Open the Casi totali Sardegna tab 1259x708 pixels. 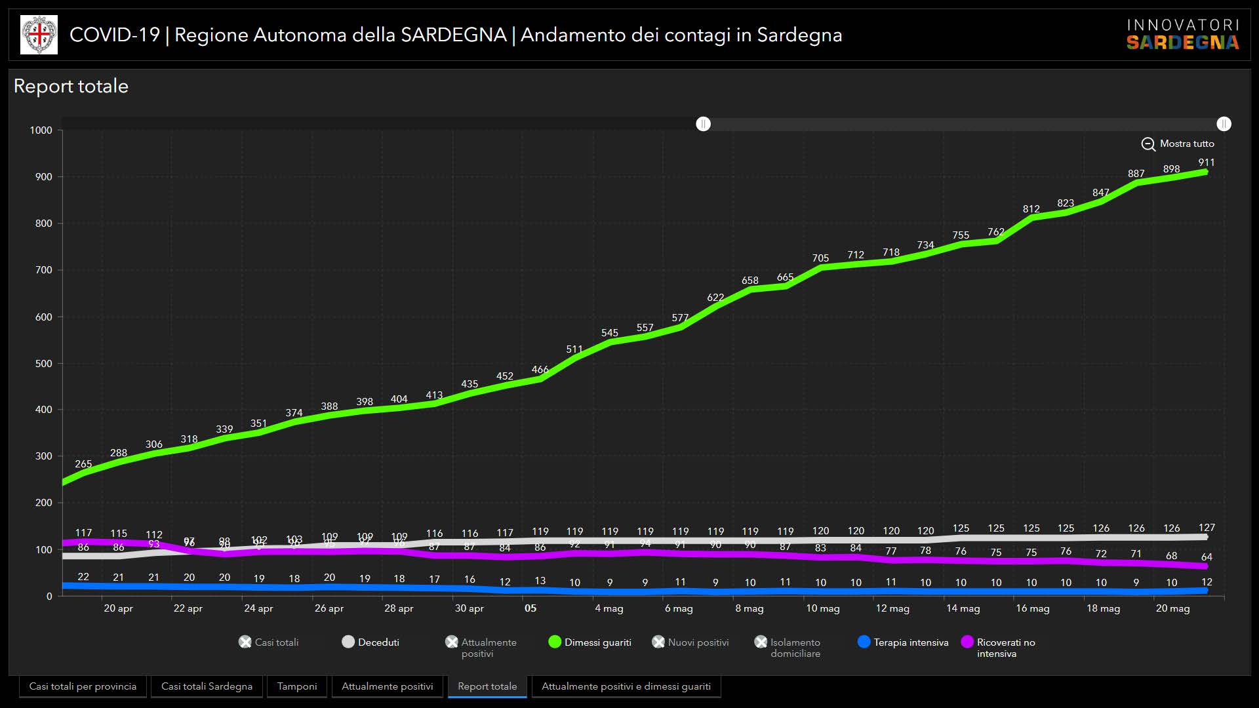click(x=207, y=686)
